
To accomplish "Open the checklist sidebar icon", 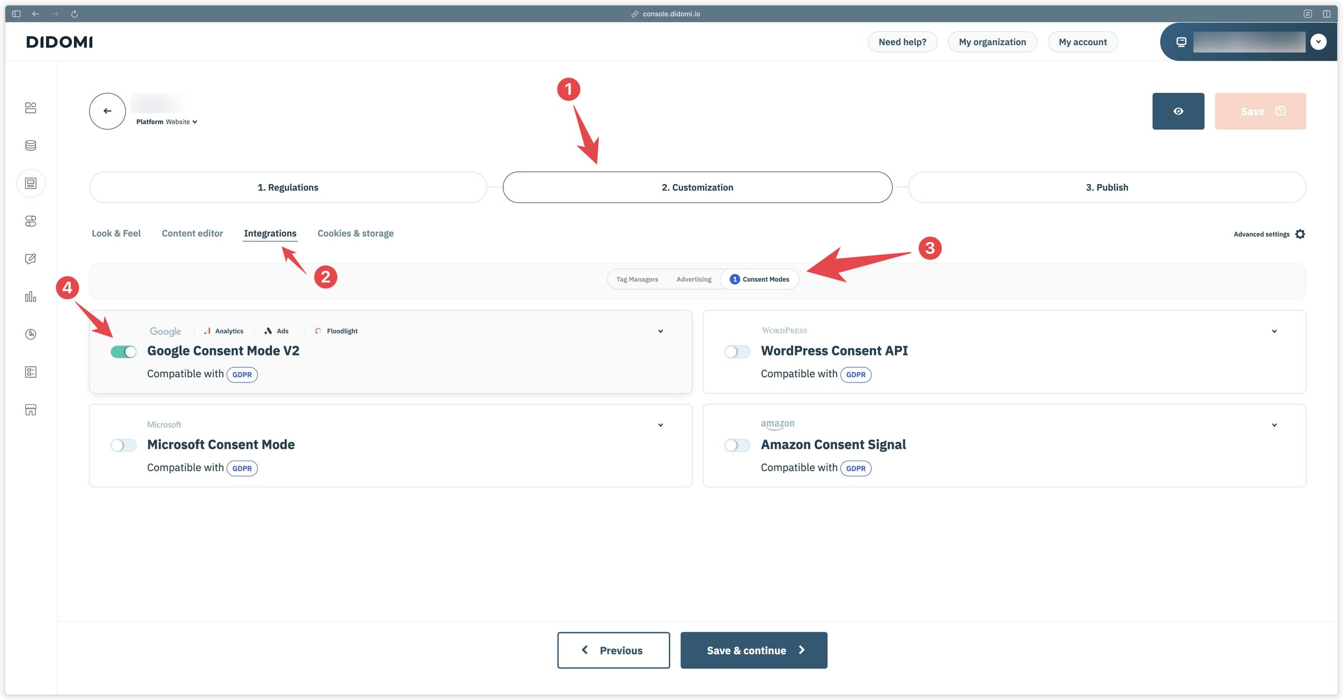I will point(31,372).
